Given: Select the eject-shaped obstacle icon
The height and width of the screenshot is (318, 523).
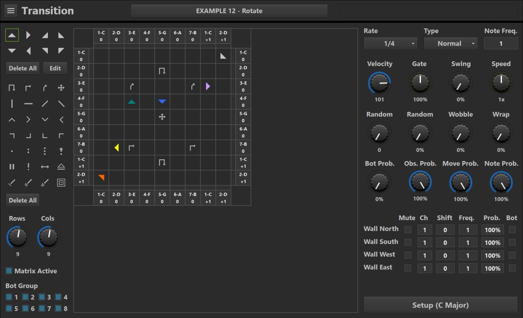Looking at the screenshot, I should pyautogui.click(x=61, y=166).
